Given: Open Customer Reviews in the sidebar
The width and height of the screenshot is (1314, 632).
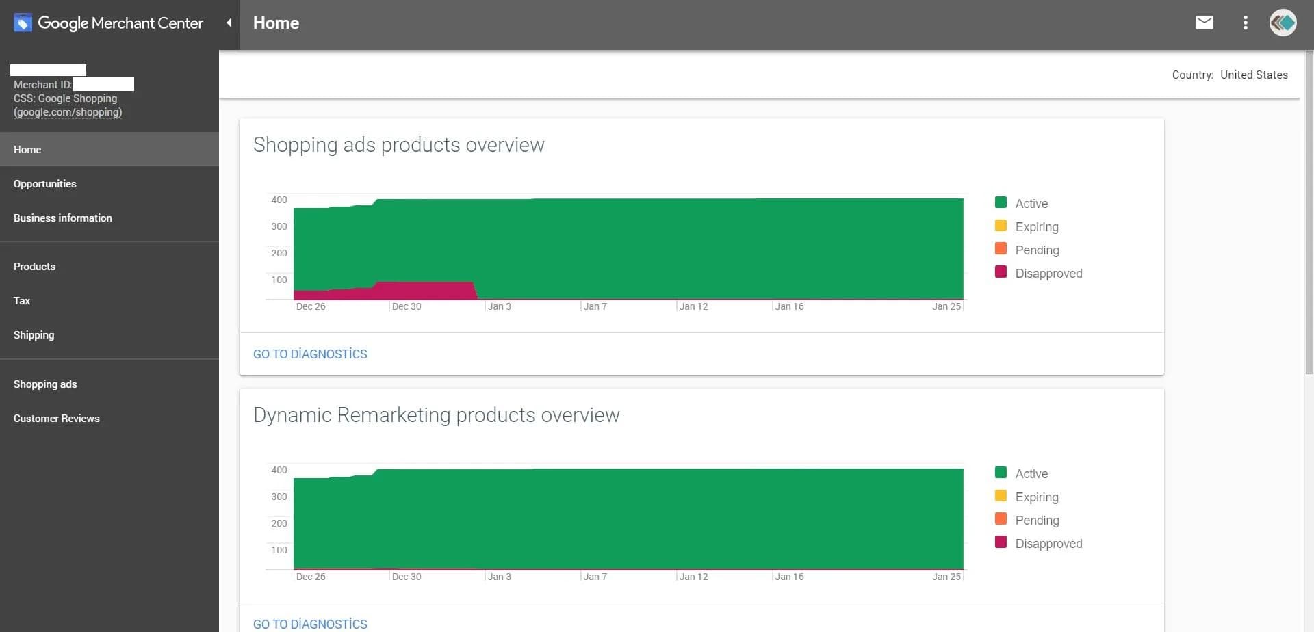Looking at the screenshot, I should (x=56, y=419).
